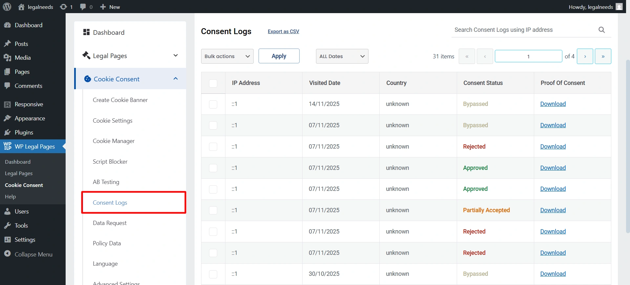Open the Bulk actions dropdown
Image resolution: width=630 pixels, height=285 pixels.
(227, 56)
